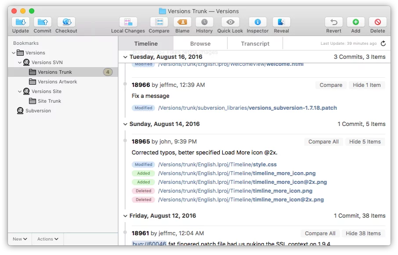
Task: Open the New dropdown menu
Action: 19,239
